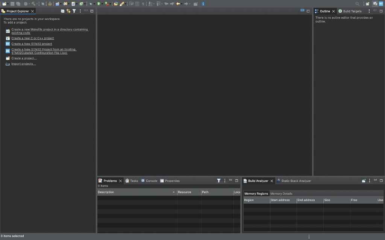The width and height of the screenshot is (385, 240).
Task: Open the New wizard dropdown arrow
Action: 8,4
